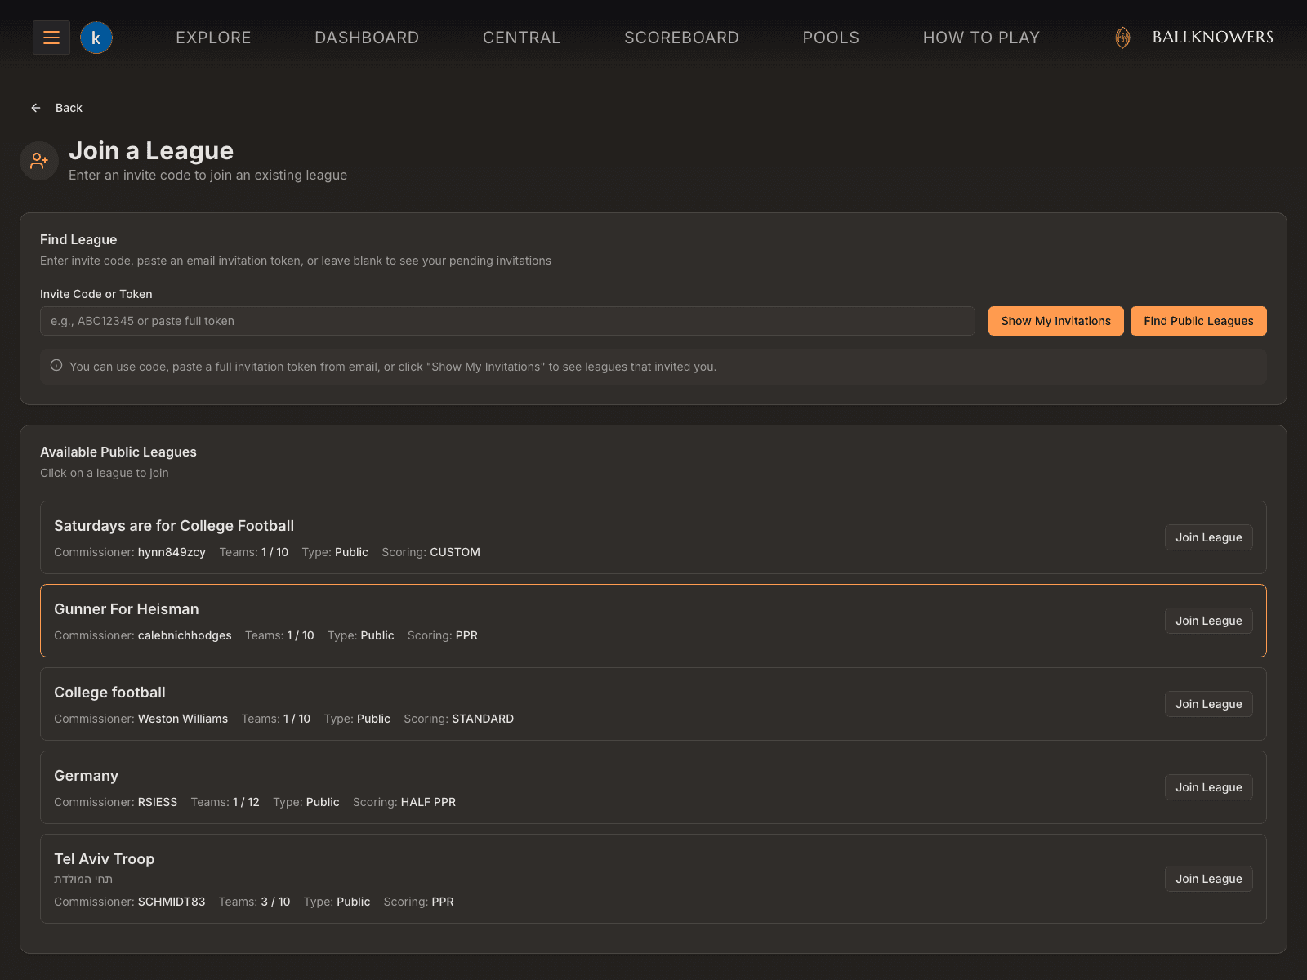Viewport: 1307px width, 980px height.
Task: Open the Explore tab
Action: tap(213, 38)
